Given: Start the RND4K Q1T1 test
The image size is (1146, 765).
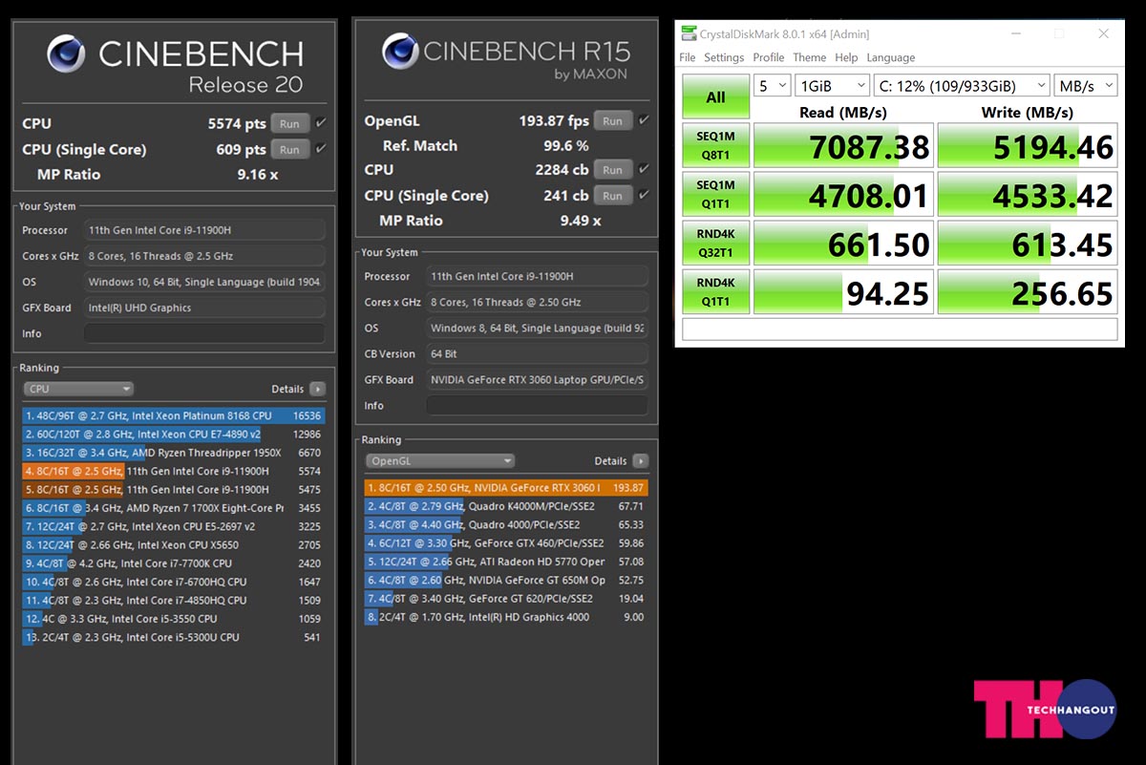Looking at the screenshot, I should (x=715, y=292).
